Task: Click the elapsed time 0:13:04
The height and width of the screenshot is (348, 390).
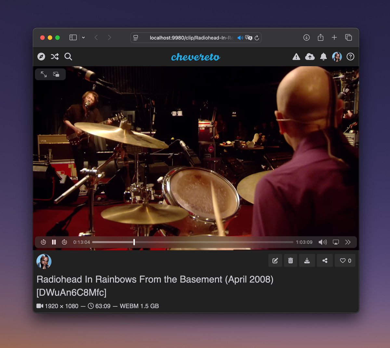Action: 82,242
